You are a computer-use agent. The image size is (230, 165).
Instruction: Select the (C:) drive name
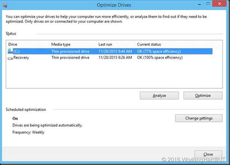click(16, 52)
